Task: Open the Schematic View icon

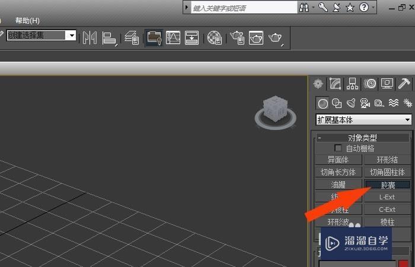Action: [x=192, y=37]
